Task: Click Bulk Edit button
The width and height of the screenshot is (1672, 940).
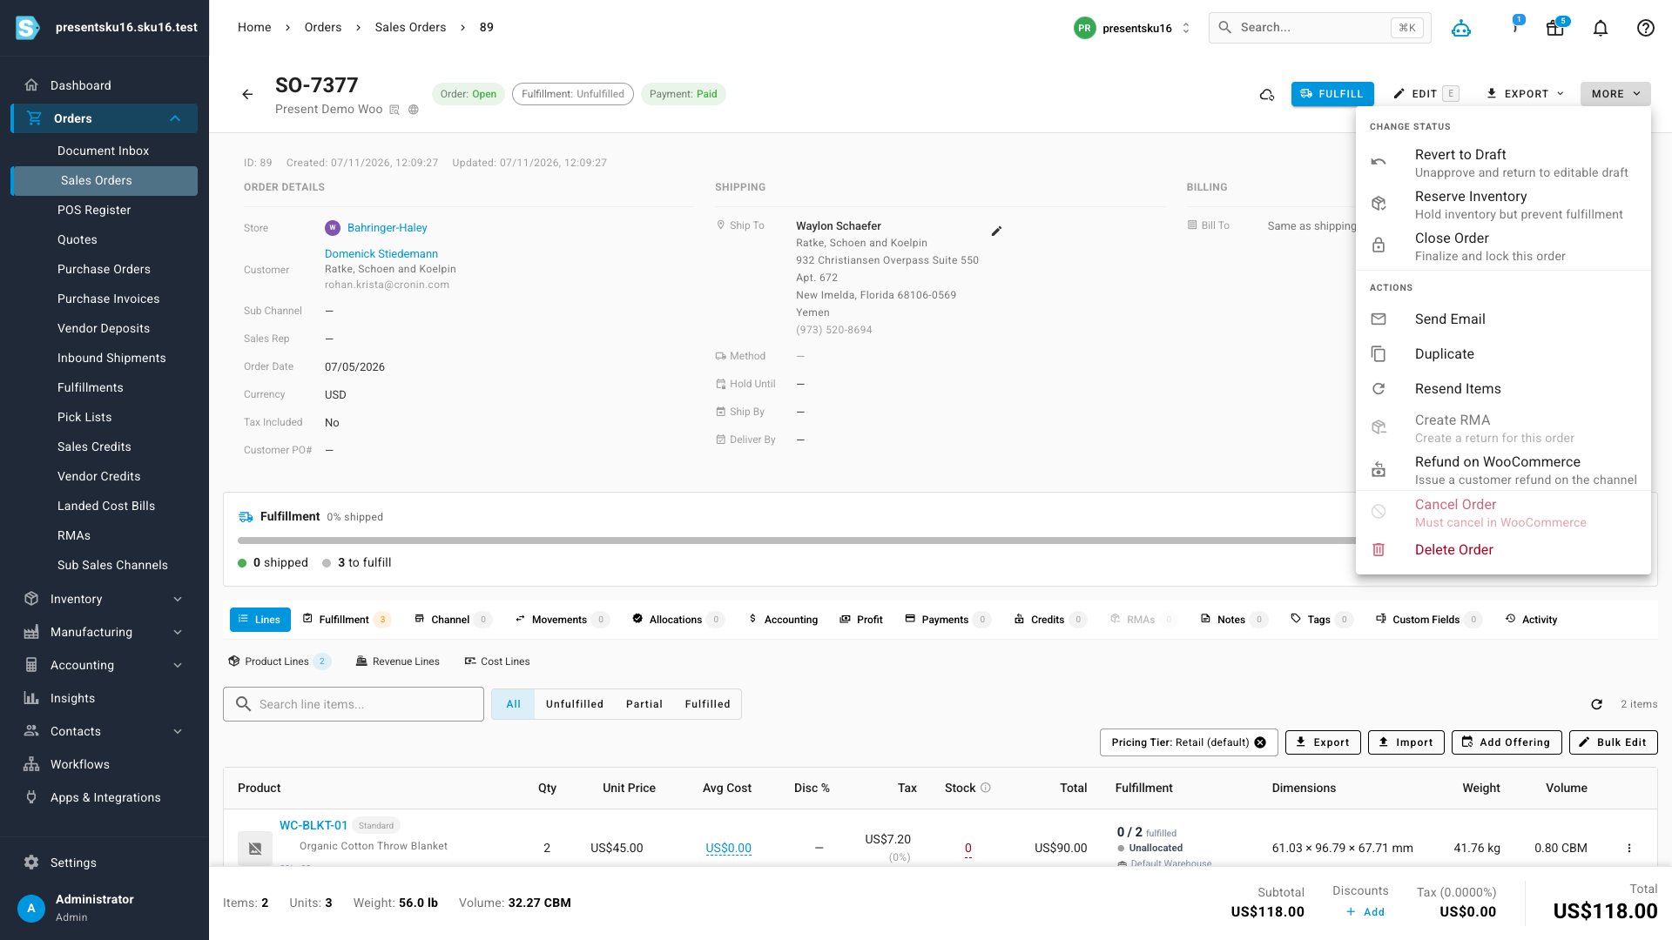Action: coord(1614,742)
